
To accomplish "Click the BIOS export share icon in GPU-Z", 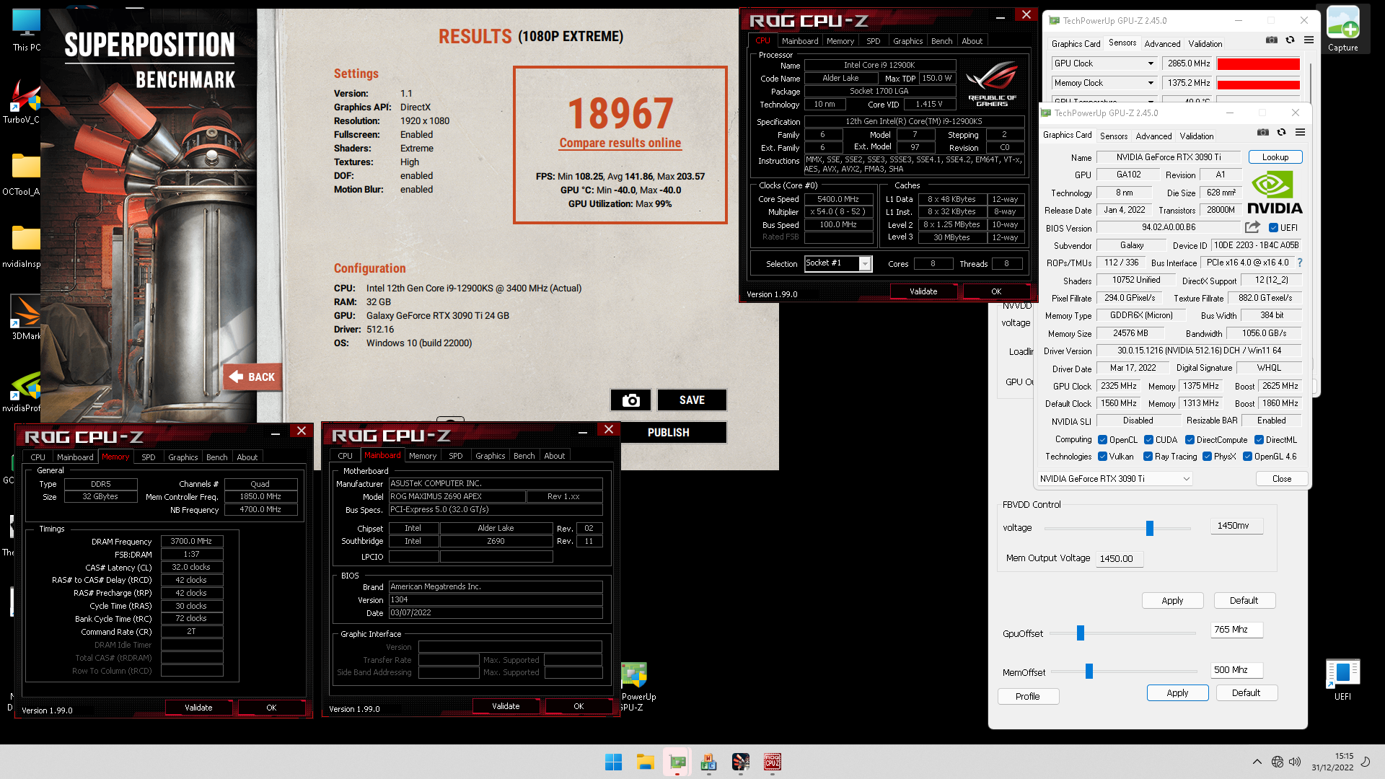I will pyautogui.click(x=1252, y=227).
